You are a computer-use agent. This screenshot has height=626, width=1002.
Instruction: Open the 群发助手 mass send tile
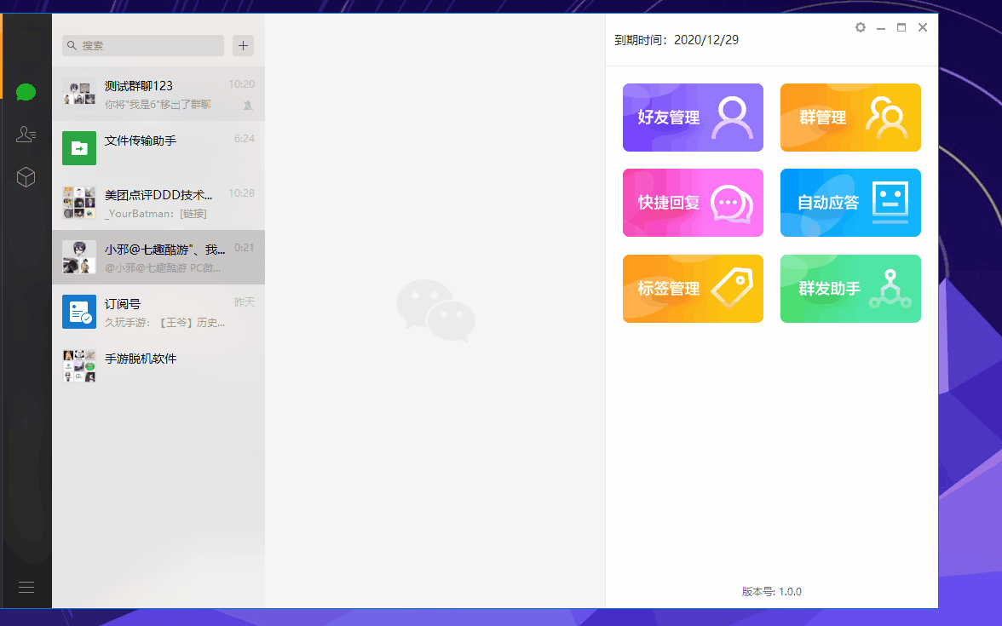(850, 289)
